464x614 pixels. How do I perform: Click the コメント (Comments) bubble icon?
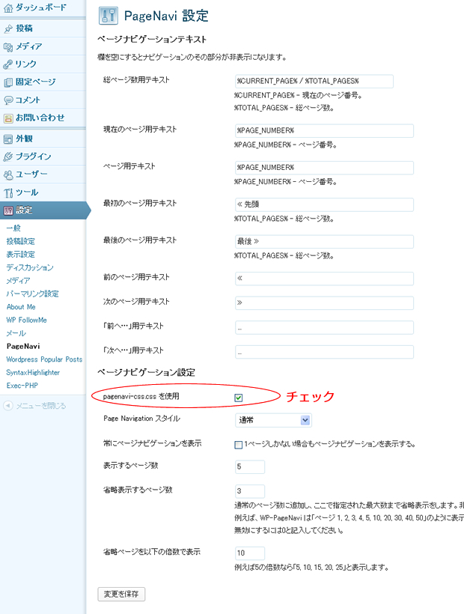(x=8, y=100)
